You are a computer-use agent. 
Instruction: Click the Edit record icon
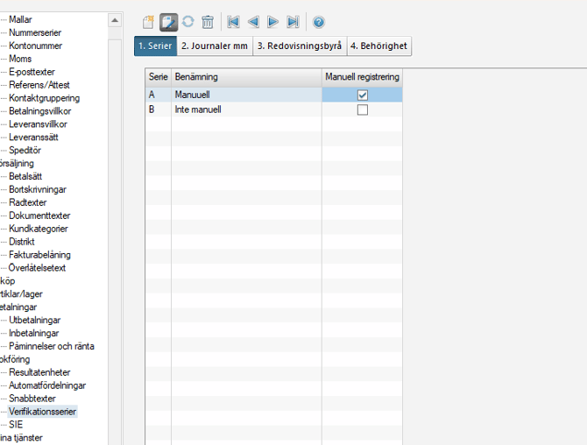click(168, 22)
